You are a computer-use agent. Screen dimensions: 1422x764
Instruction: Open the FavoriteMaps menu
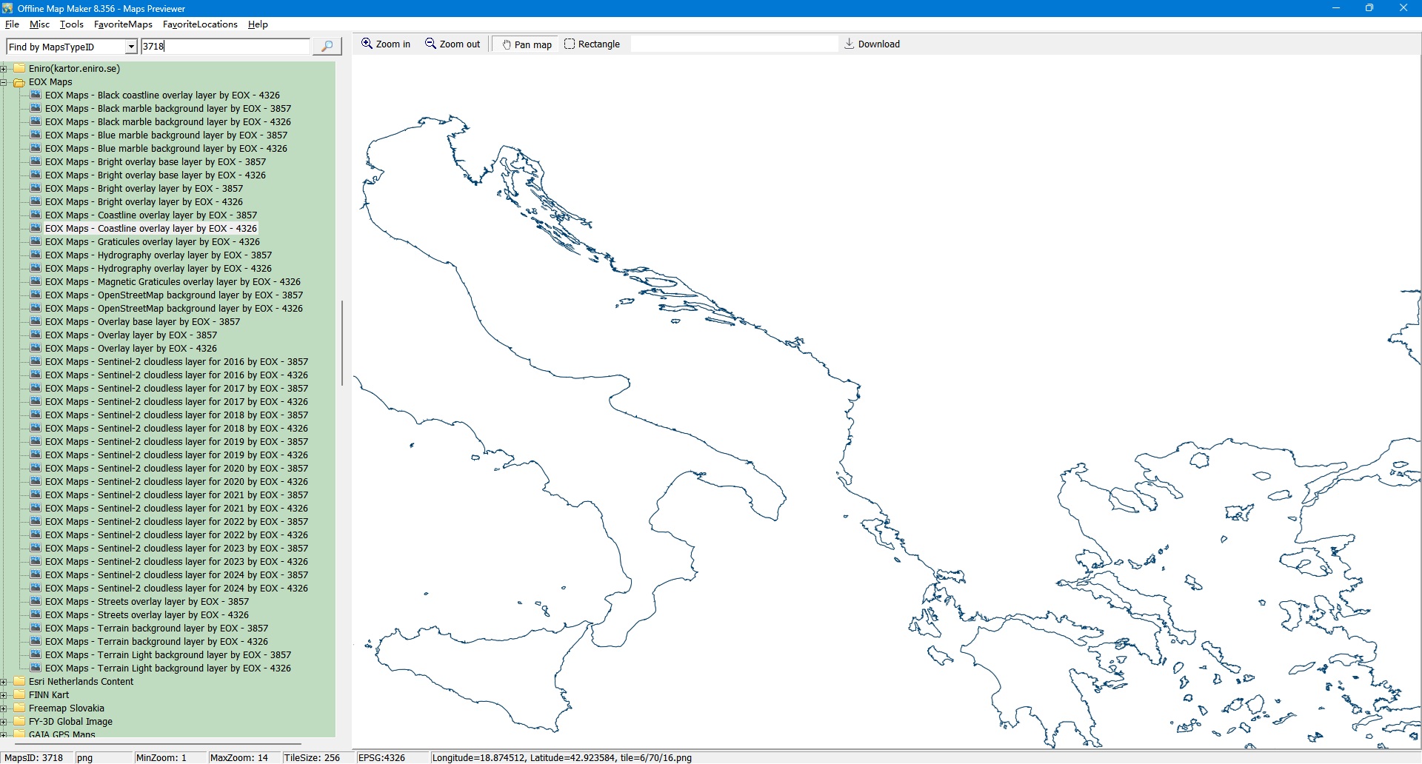tap(123, 24)
